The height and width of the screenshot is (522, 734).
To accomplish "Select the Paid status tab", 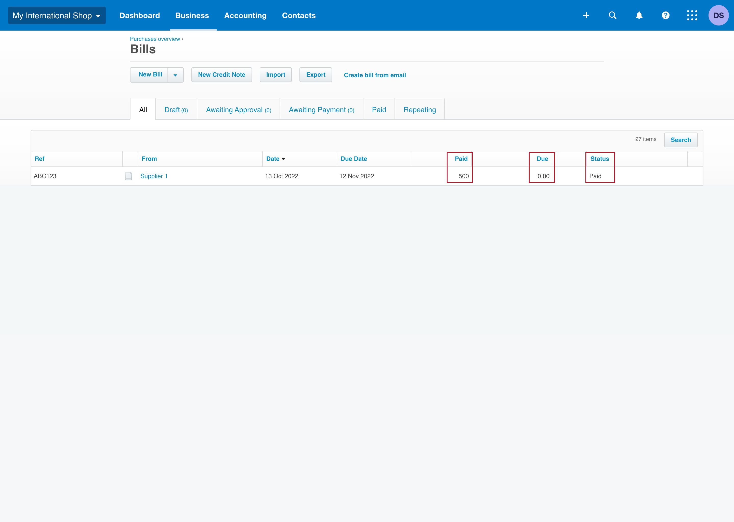I will [x=379, y=110].
